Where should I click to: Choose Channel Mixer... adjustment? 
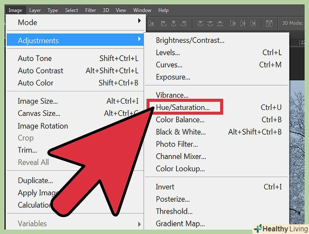(217, 156)
